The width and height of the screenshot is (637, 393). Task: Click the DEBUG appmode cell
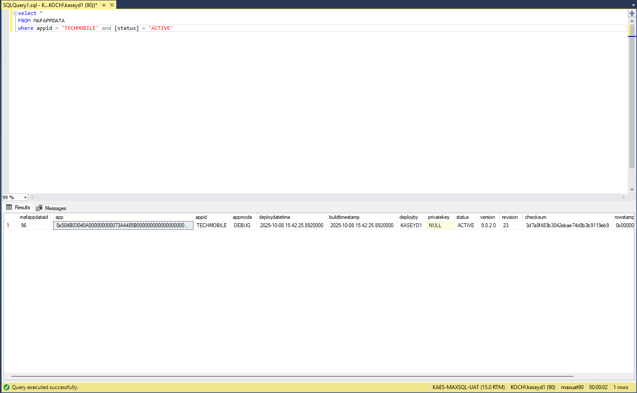pos(244,225)
